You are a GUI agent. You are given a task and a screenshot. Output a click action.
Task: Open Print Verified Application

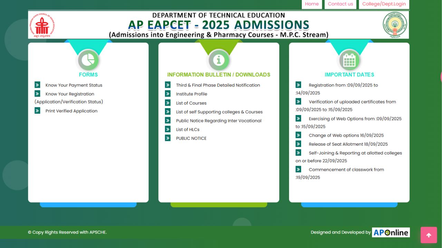coord(71,111)
